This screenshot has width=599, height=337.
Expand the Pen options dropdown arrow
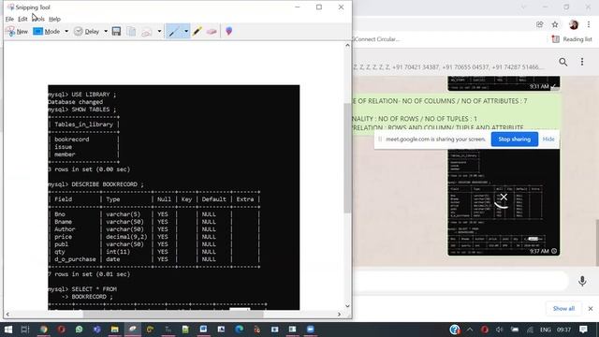[186, 31]
